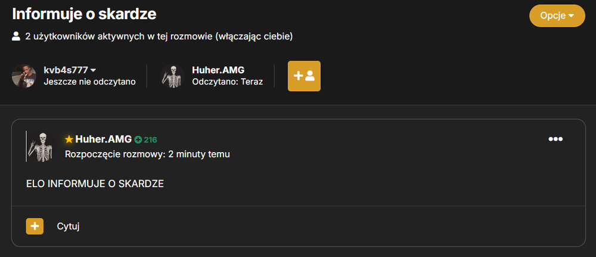Open Huher.AMG avatar in participants list
The height and width of the screenshot is (257, 596).
coord(172,76)
